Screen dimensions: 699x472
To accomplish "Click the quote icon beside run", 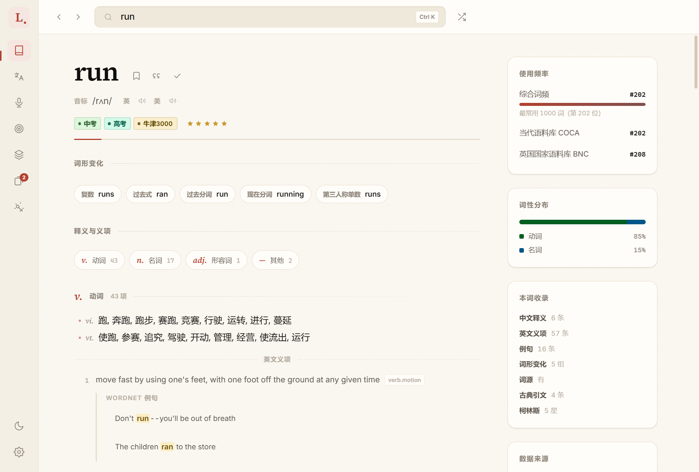I will (x=156, y=76).
